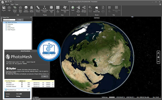This screenshot has width=162, height=100.
Task: Click the Find button in Project Tree
Action: [x=20, y=20]
